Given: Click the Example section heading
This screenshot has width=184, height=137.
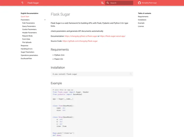Looking at the screenshot, I should pos(56,83).
